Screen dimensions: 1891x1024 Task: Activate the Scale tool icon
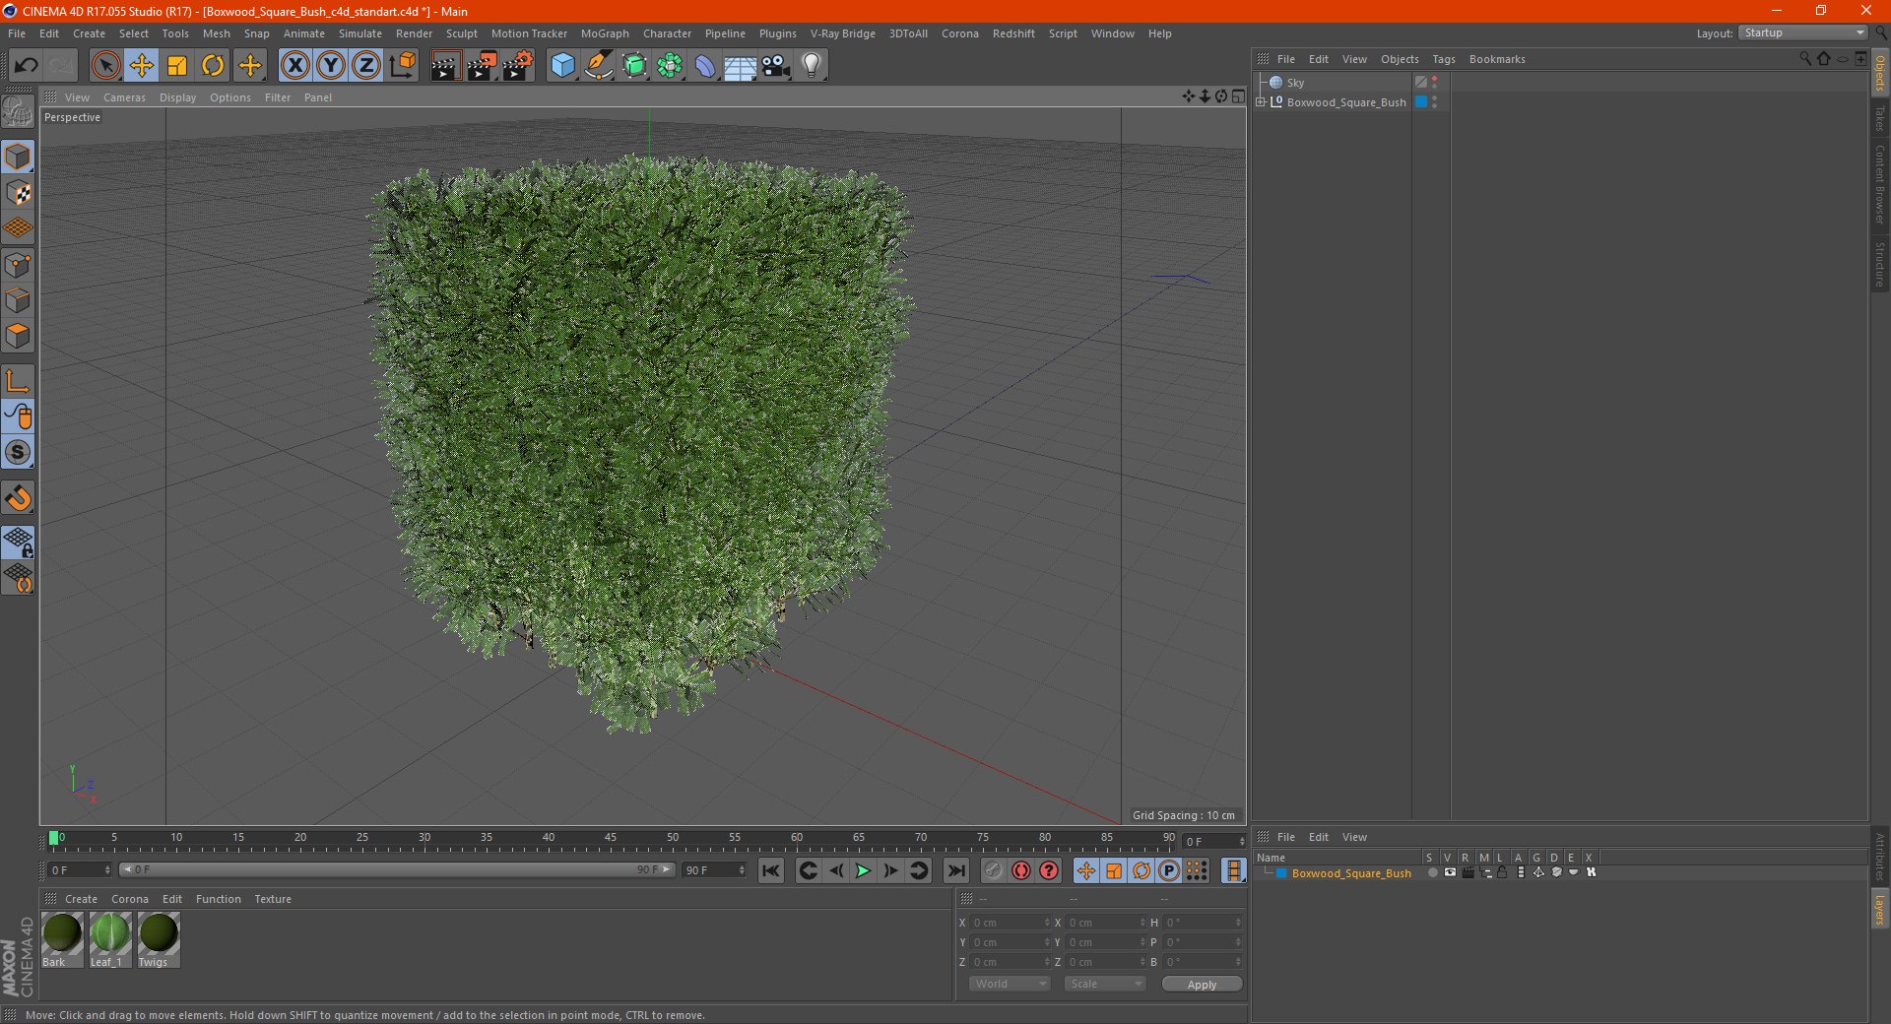[177, 66]
